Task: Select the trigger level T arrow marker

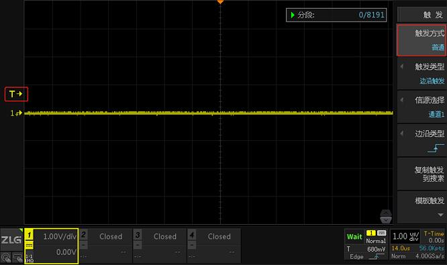Action: click(x=16, y=94)
